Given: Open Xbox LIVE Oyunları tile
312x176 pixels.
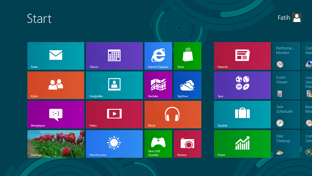Looking at the screenshot, I should 158,144.
